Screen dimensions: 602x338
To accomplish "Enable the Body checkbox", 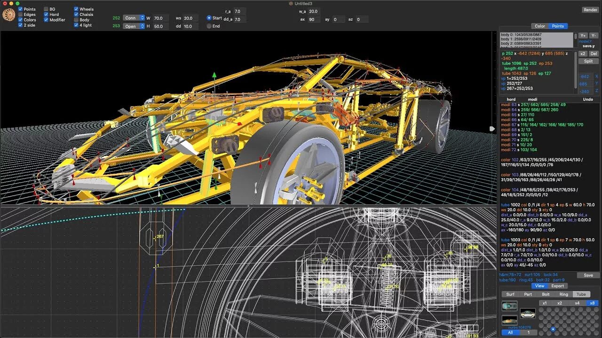I will pos(76,20).
